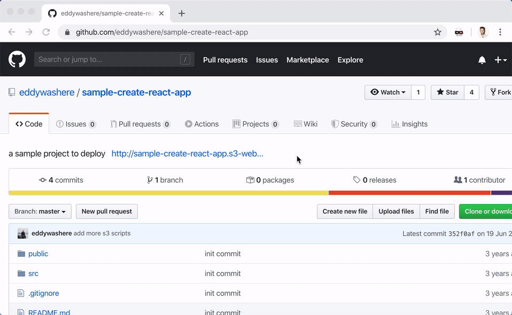This screenshot has height=315, width=512.
Task: Bookmark this page with the star icon
Action: click(438, 32)
